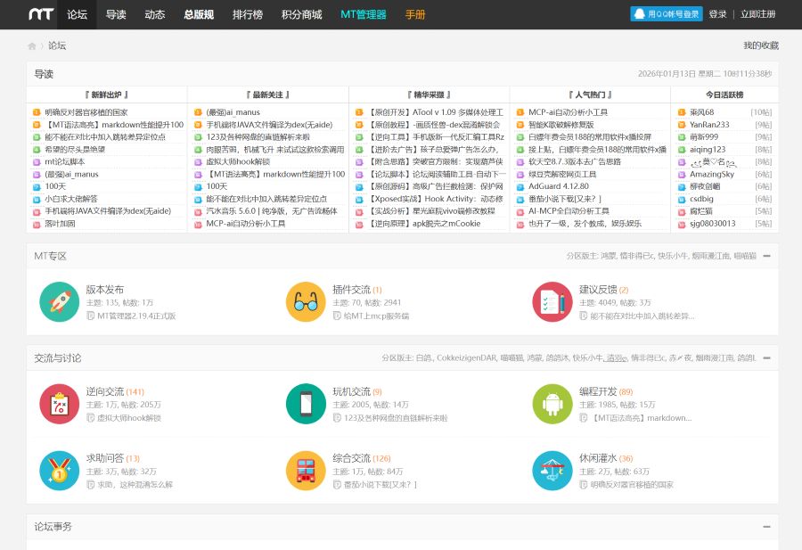
Task: Click the home breadcrumb icon
Action: click(x=32, y=45)
